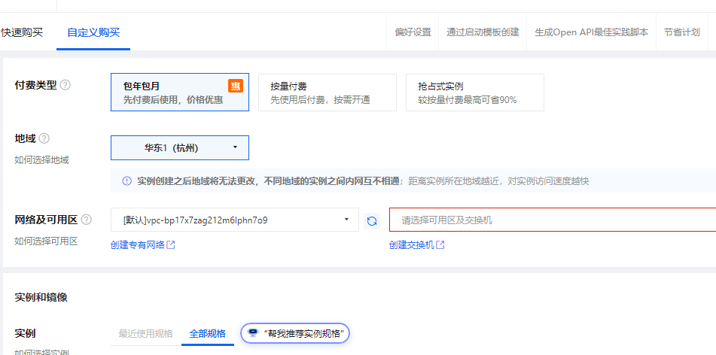Click help icon beside 地域
The height and width of the screenshot is (355, 716).
click(44, 138)
